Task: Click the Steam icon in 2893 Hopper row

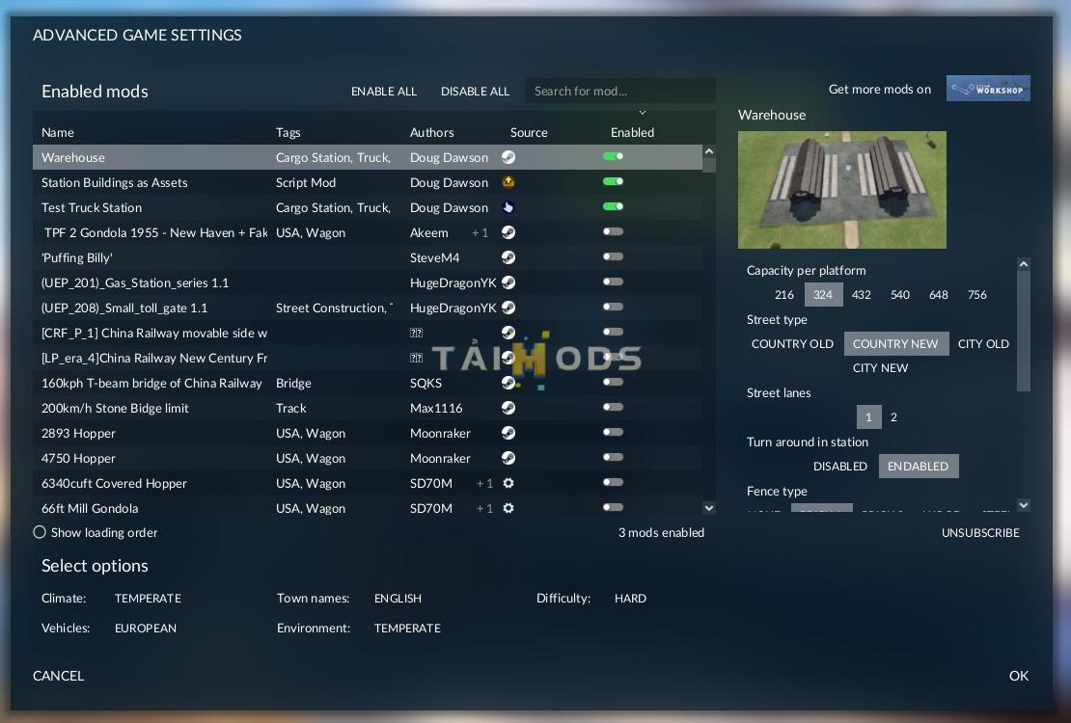Action: [x=508, y=433]
